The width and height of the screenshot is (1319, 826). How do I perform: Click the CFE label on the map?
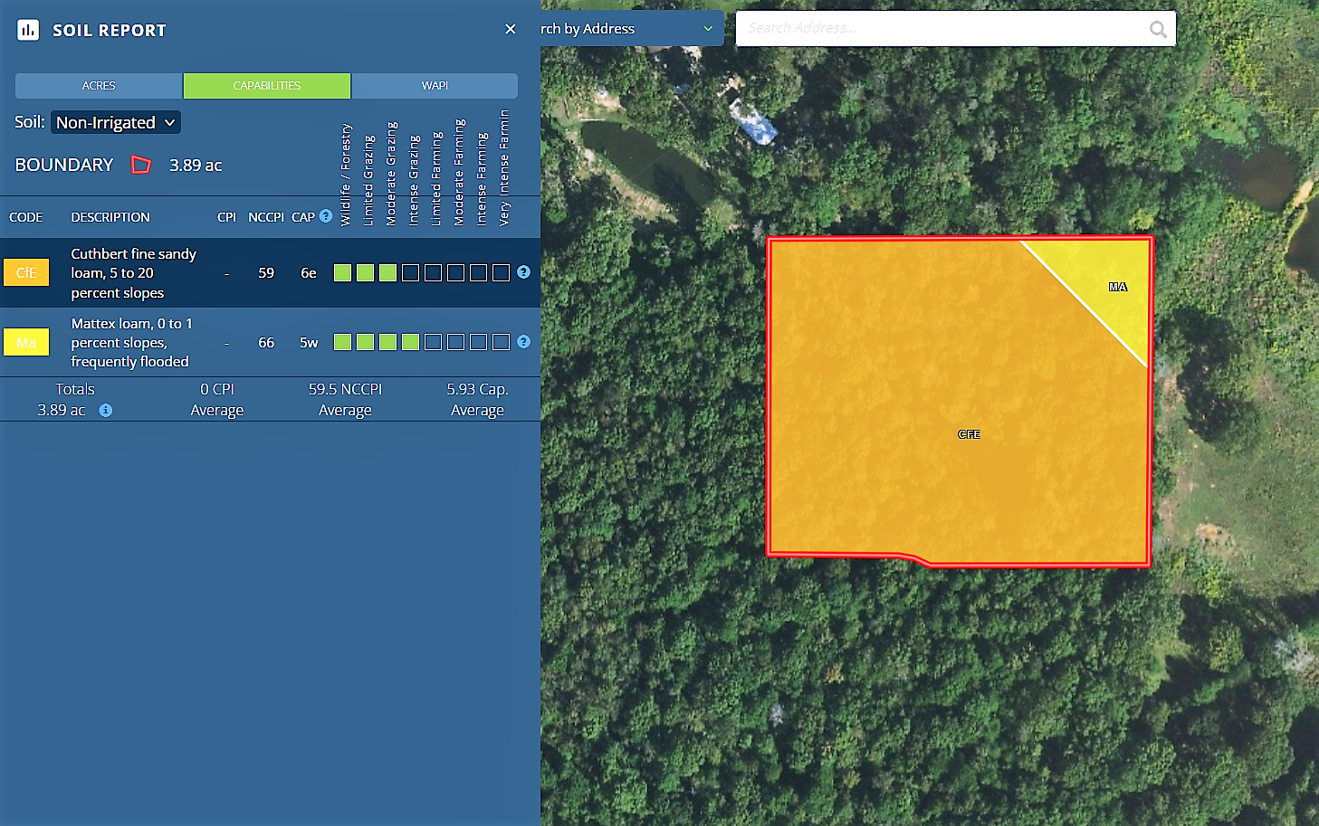969,434
